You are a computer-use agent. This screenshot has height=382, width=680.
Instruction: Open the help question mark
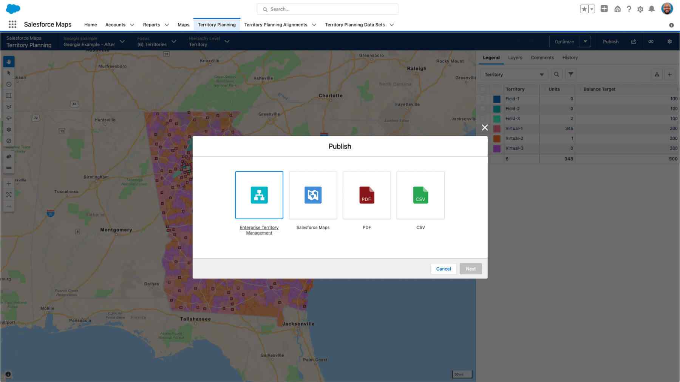tap(629, 9)
